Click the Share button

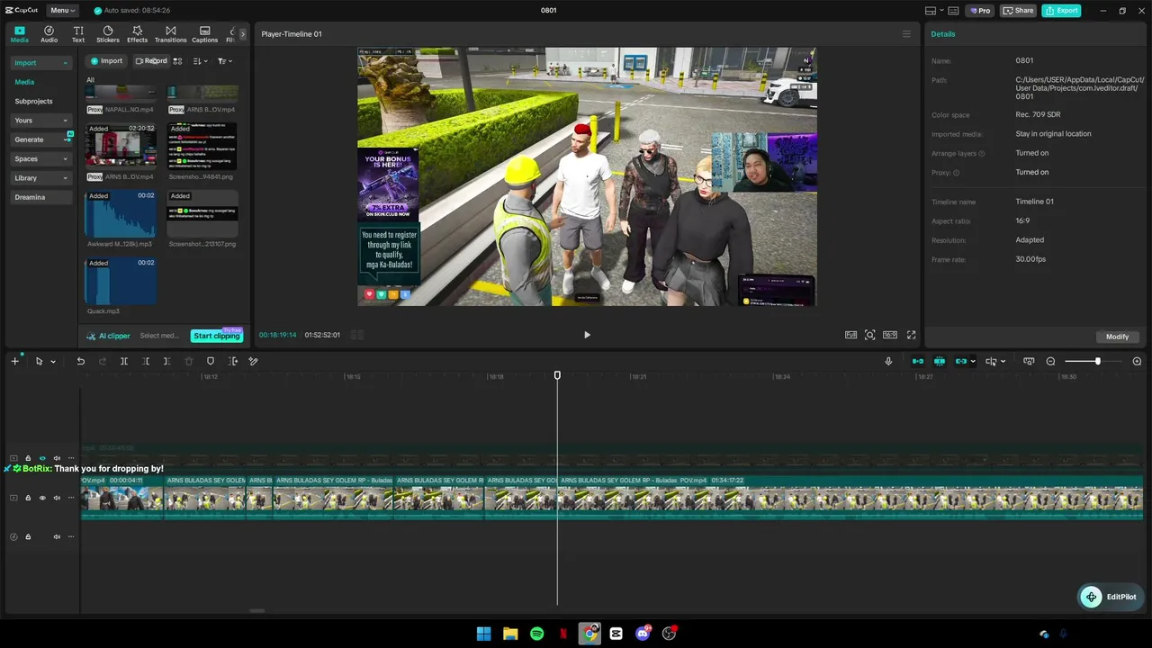pyautogui.click(x=1018, y=11)
